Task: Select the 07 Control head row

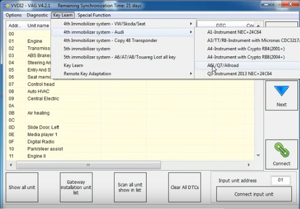Action: [130, 84]
